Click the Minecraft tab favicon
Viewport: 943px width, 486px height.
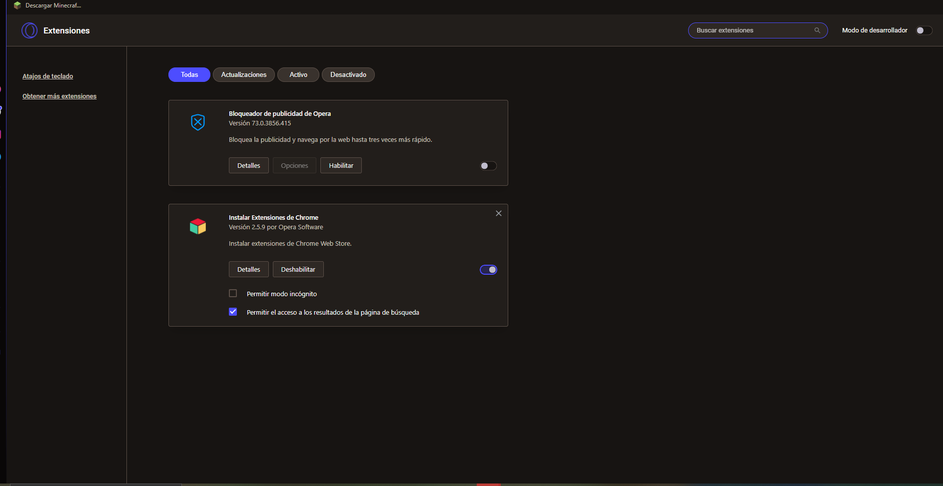(x=17, y=5)
